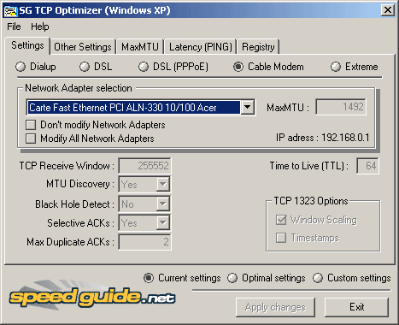Click the Apply changes button
399x325 pixels.
(x=275, y=307)
